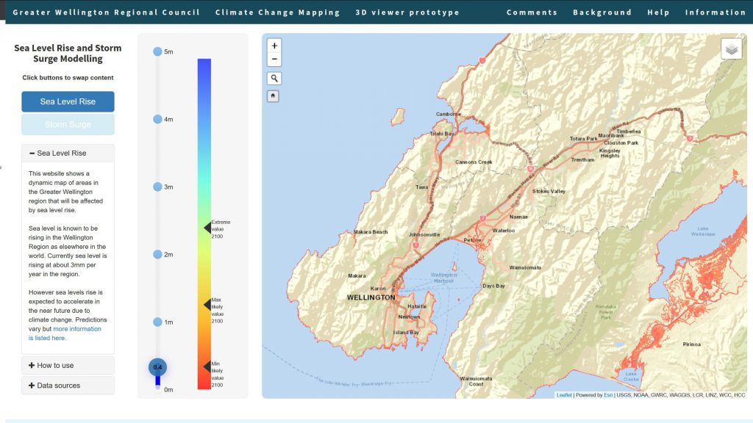753x423 pixels.
Task: Open the map search magnifier
Action: click(274, 79)
